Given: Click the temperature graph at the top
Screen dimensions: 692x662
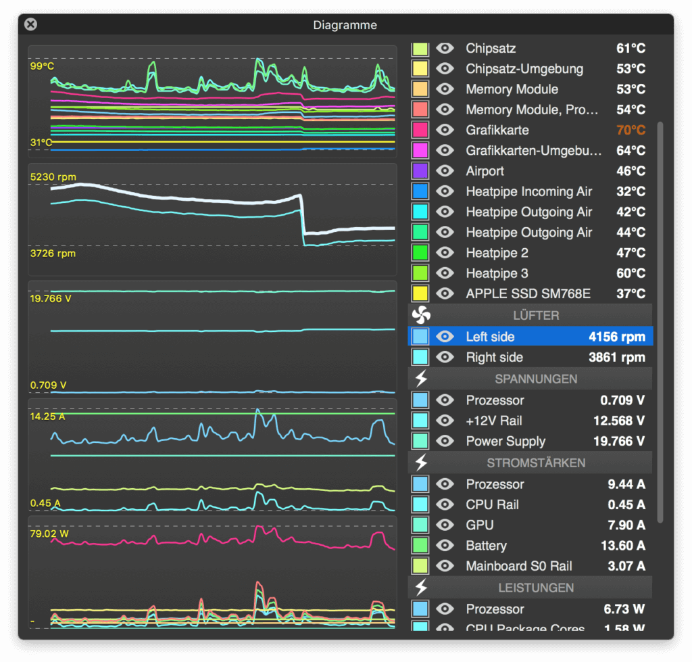Looking at the screenshot, I should coord(212,100).
